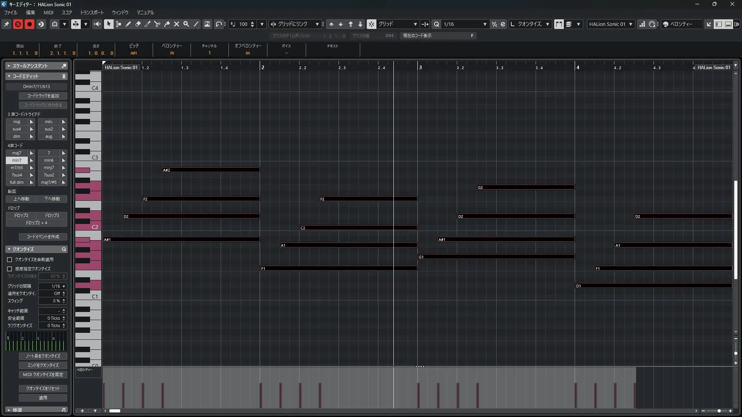The width and height of the screenshot is (742, 417).
Task: Select the Split scissors tool
Action: pyautogui.click(x=157, y=24)
